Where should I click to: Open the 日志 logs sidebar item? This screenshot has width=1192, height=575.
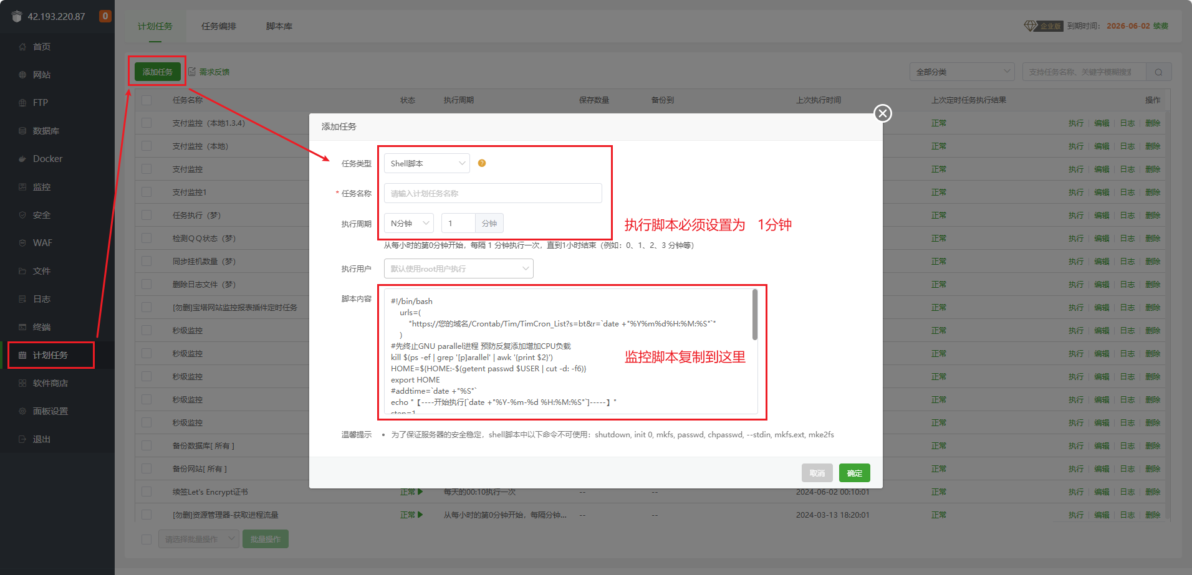click(x=41, y=299)
